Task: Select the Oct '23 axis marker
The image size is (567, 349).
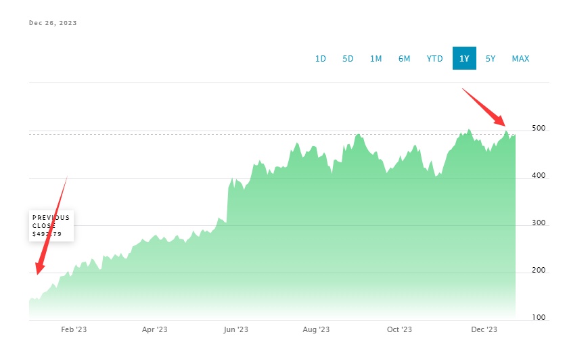Action: tap(399, 330)
